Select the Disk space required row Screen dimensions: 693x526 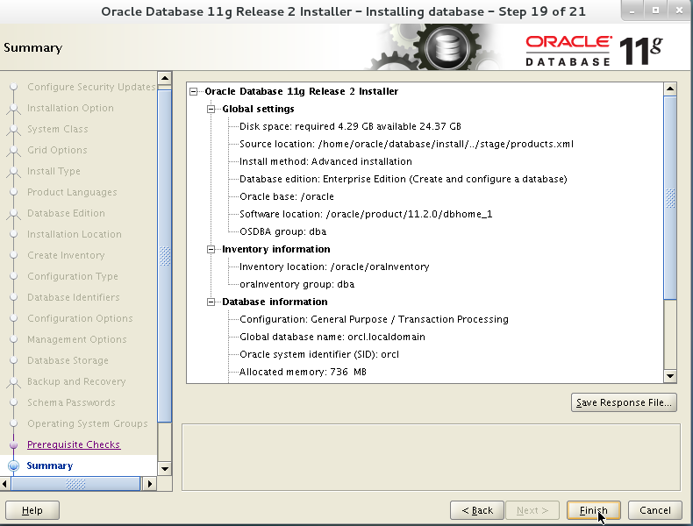point(350,127)
